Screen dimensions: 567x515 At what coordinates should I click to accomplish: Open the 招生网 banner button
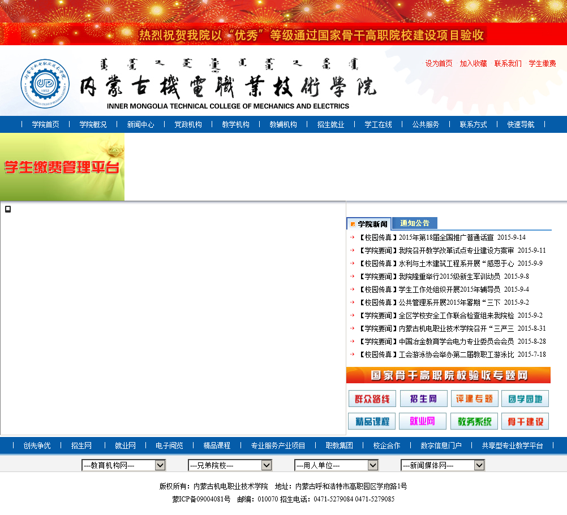[423, 399]
